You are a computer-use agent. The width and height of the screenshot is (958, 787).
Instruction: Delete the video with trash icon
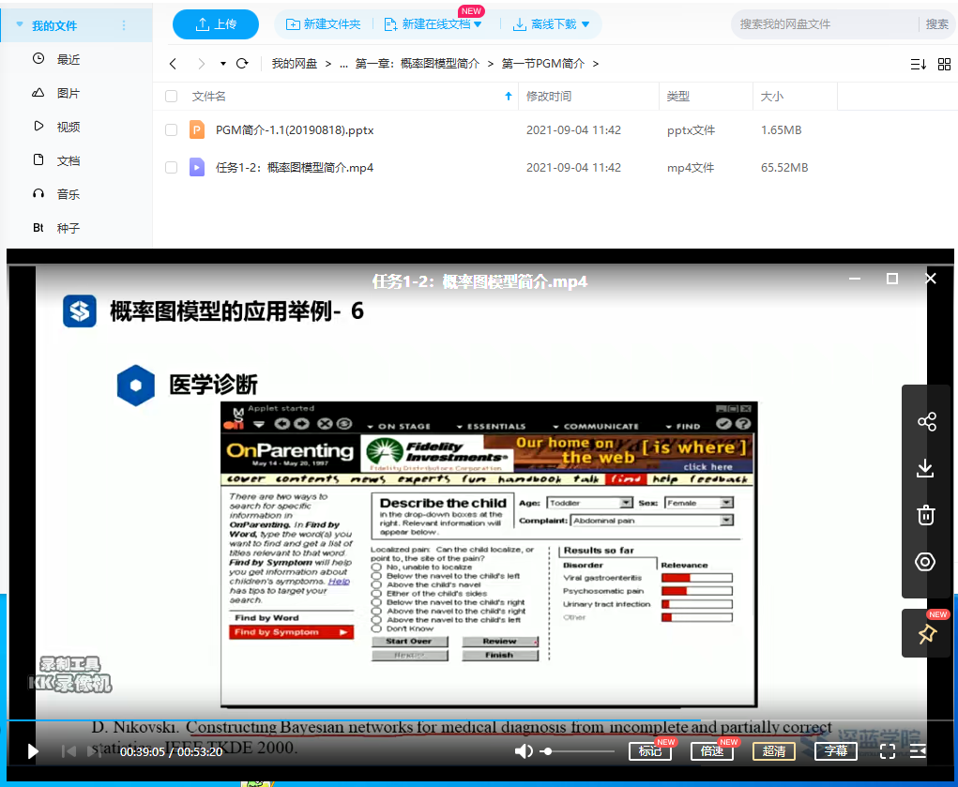[x=925, y=515]
